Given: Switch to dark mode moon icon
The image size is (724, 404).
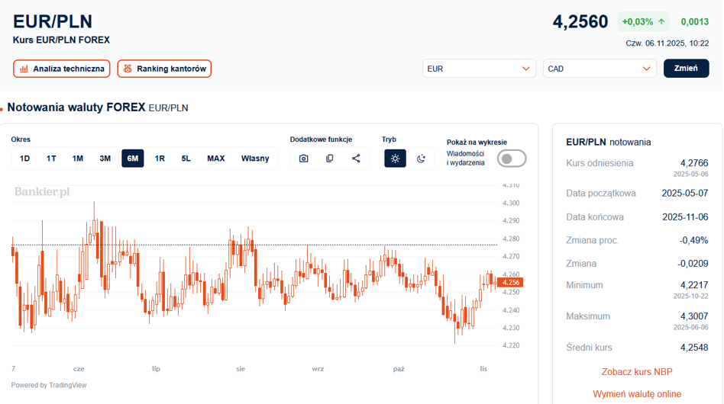Looking at the screenshot, I should tap(421, 159).
